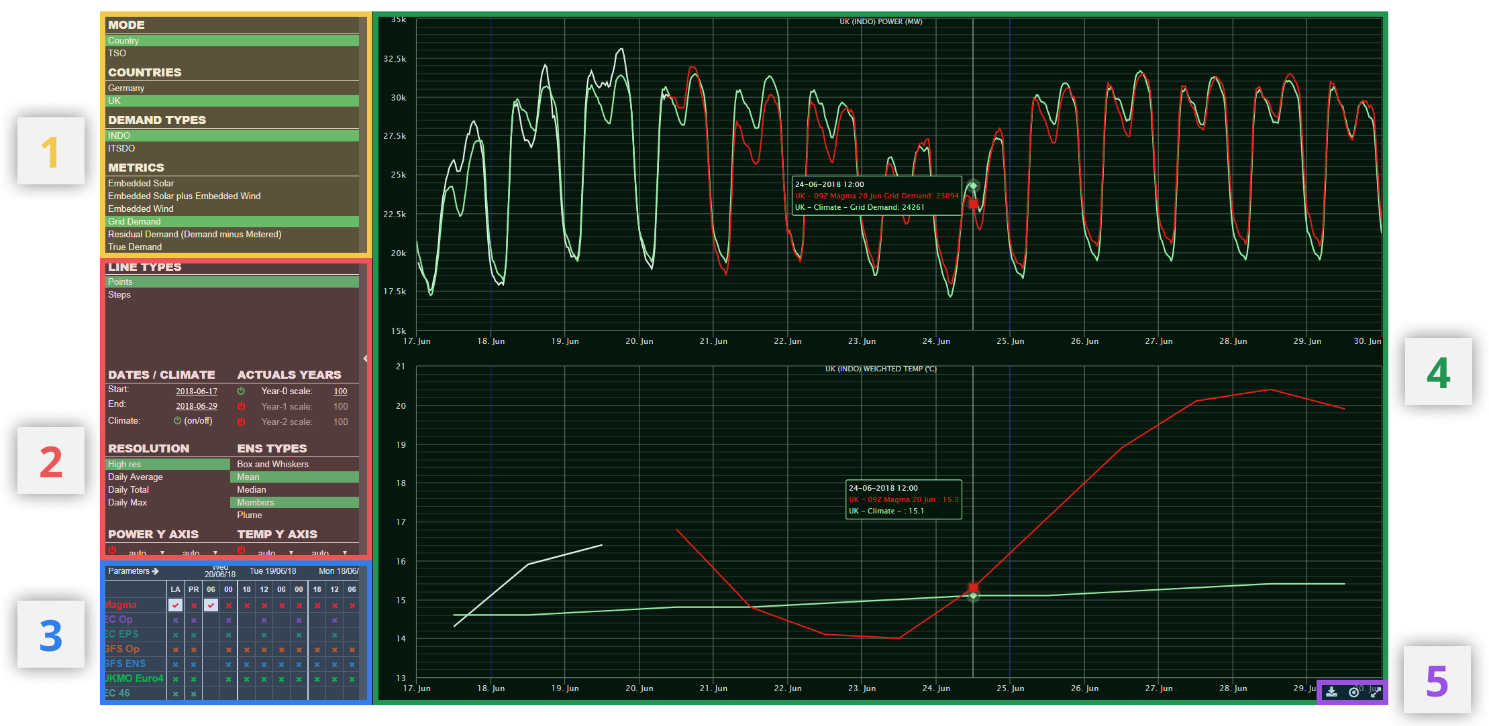The width and height of the screenshot is (1489, 726).
Task: Select the True Demand metric
Action: pos(232,247)
